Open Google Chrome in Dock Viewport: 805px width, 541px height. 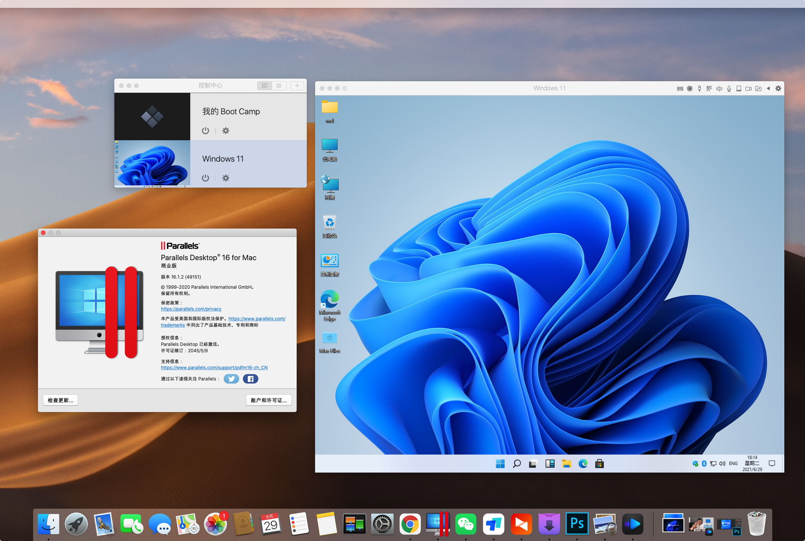410,524
